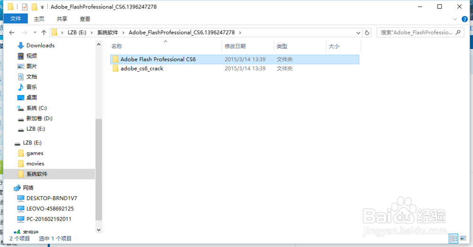Click the 文件夹 type of Adobe Flash row
This screenshot has height=247, width=473.
(284, 60)
